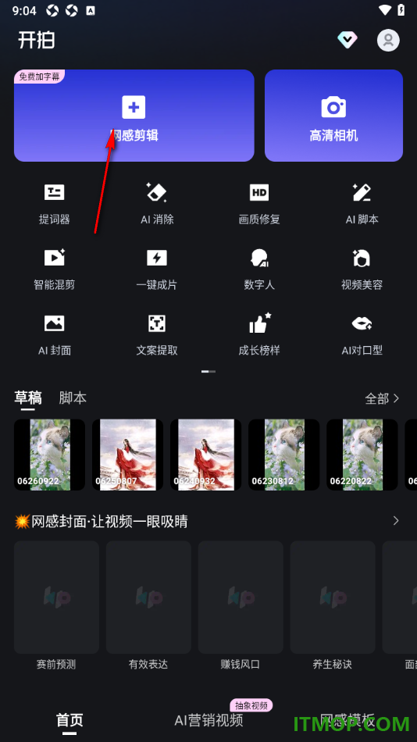
Task: Tap the 开拍 app title
Action: (37, 41)
